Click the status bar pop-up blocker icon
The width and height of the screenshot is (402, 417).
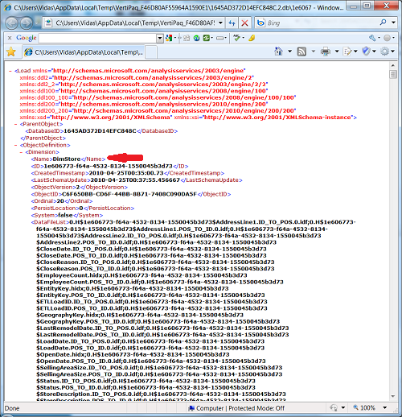click(334, 408)
